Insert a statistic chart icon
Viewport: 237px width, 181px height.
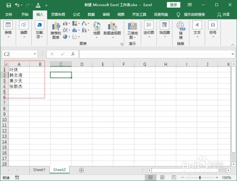[75, 30]
